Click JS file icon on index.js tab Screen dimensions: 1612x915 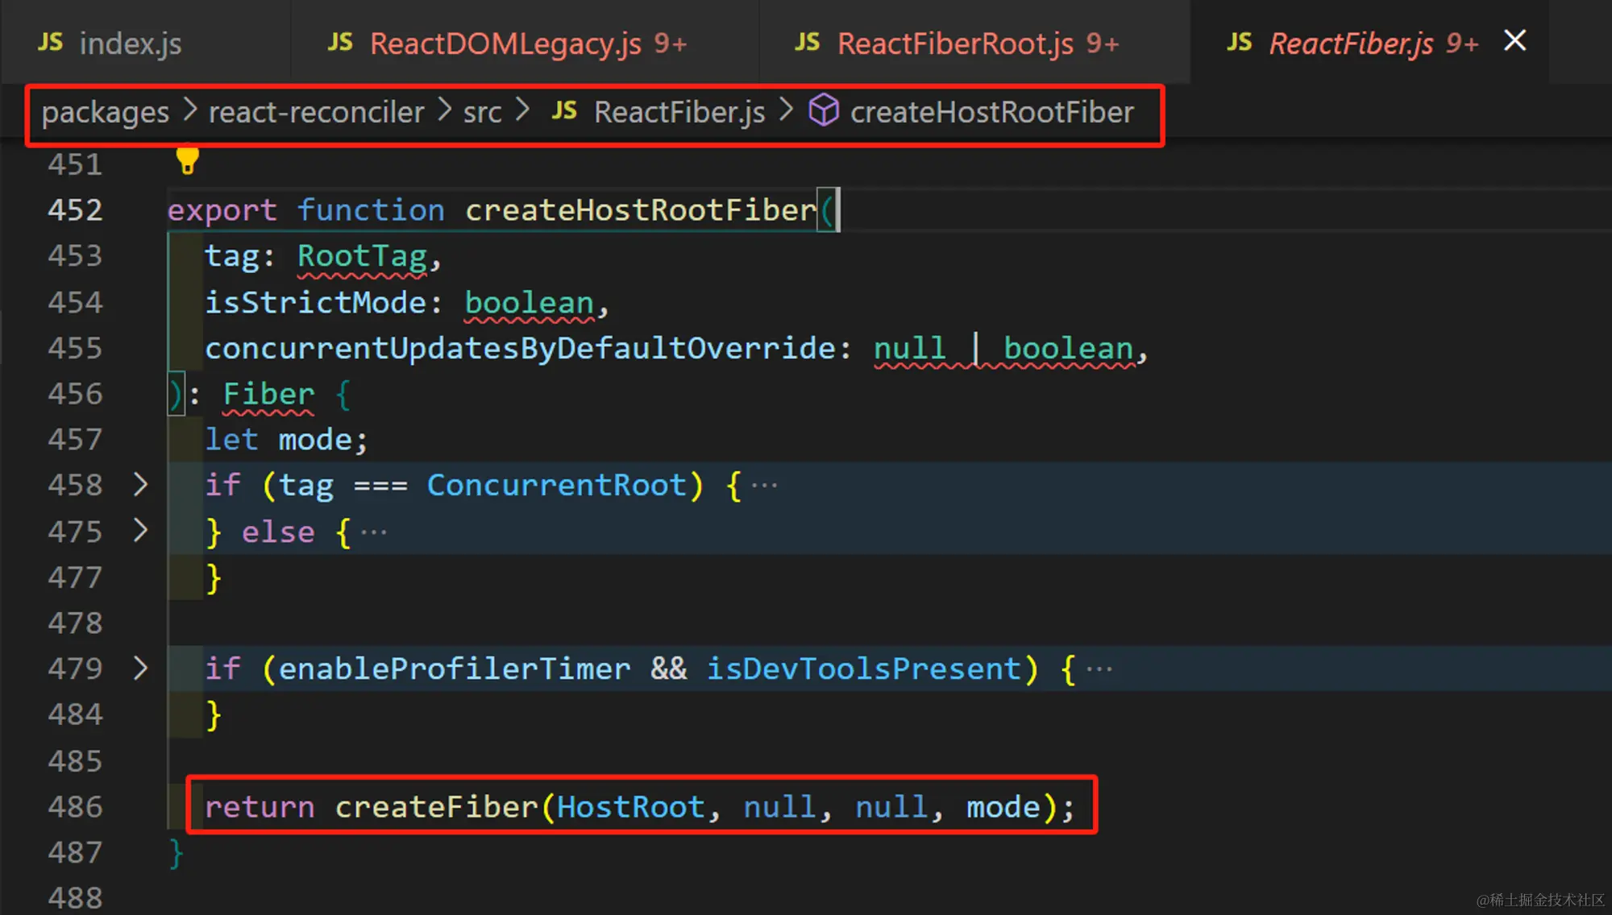tap(50, 42)
